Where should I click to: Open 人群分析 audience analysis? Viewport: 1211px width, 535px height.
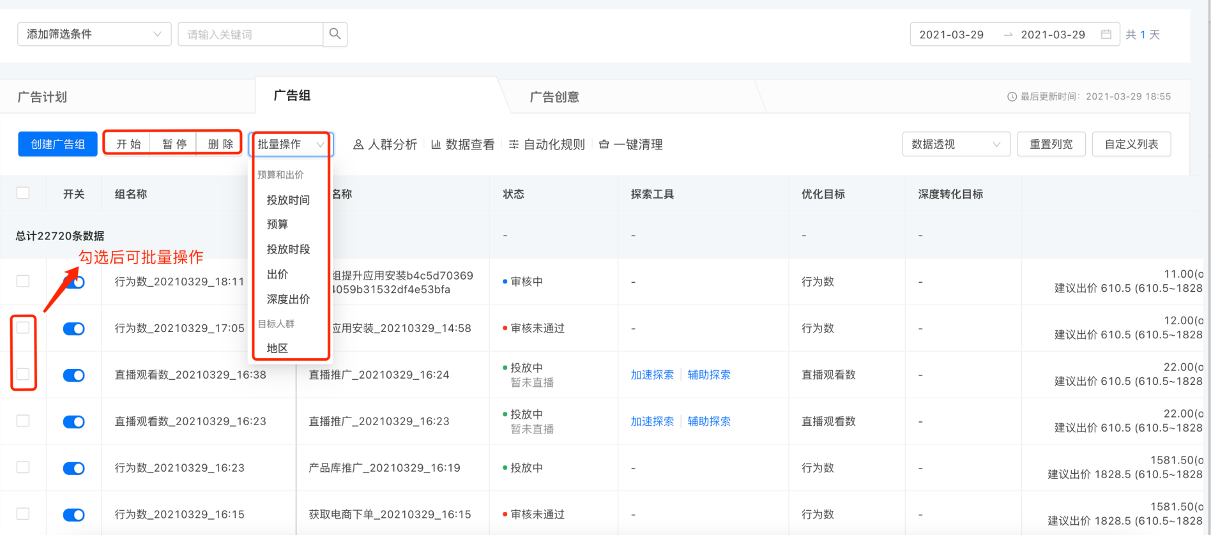(385, 145)
